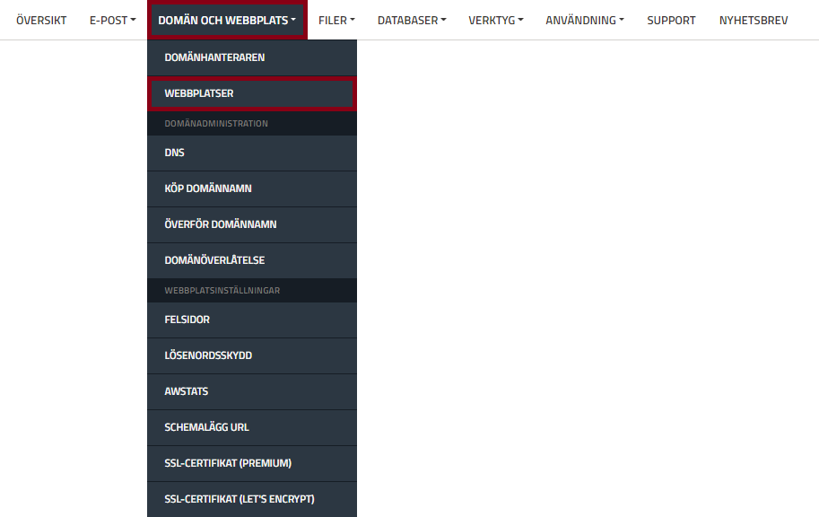Collapse the Domän och webbplats menu

[227, 21]
